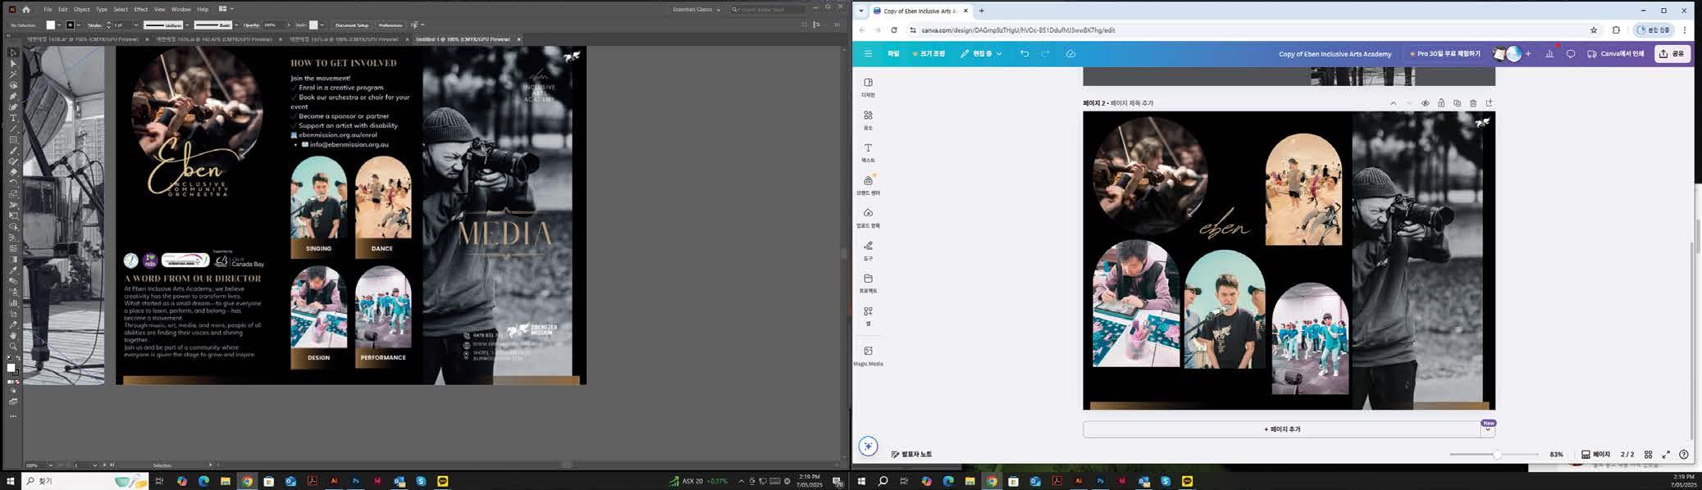
Task: Expand the Stroke weight dropdown in Illustrator
Action: tap(135, 25)
